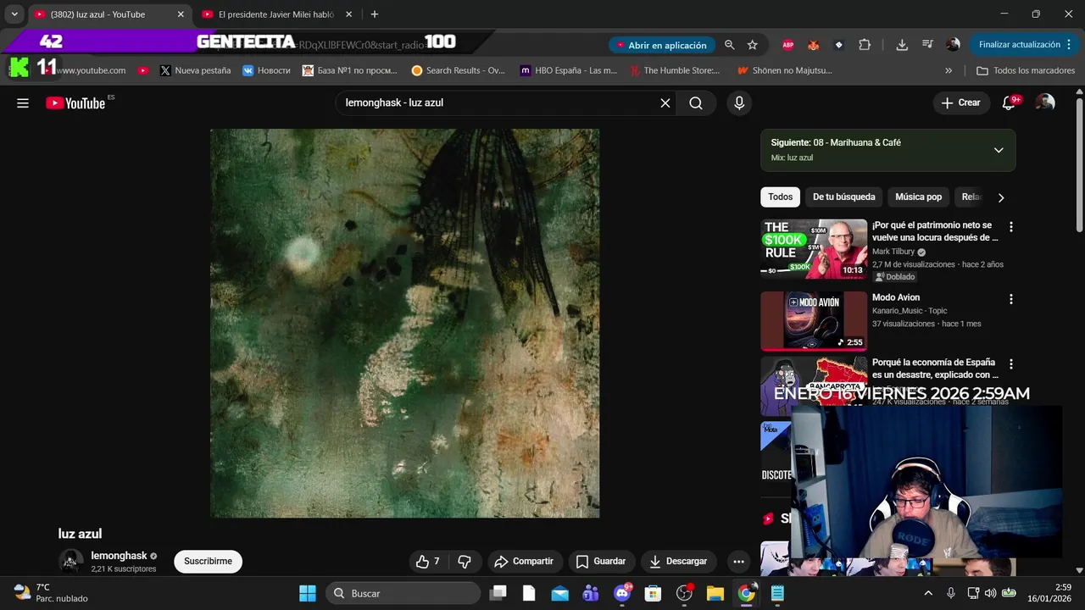Open Chrome media controls
The width and height of the screenshot is (1085, 610).
coord(927,45)
